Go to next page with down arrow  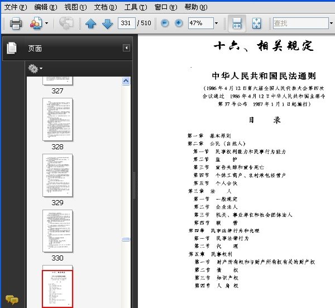107,23
